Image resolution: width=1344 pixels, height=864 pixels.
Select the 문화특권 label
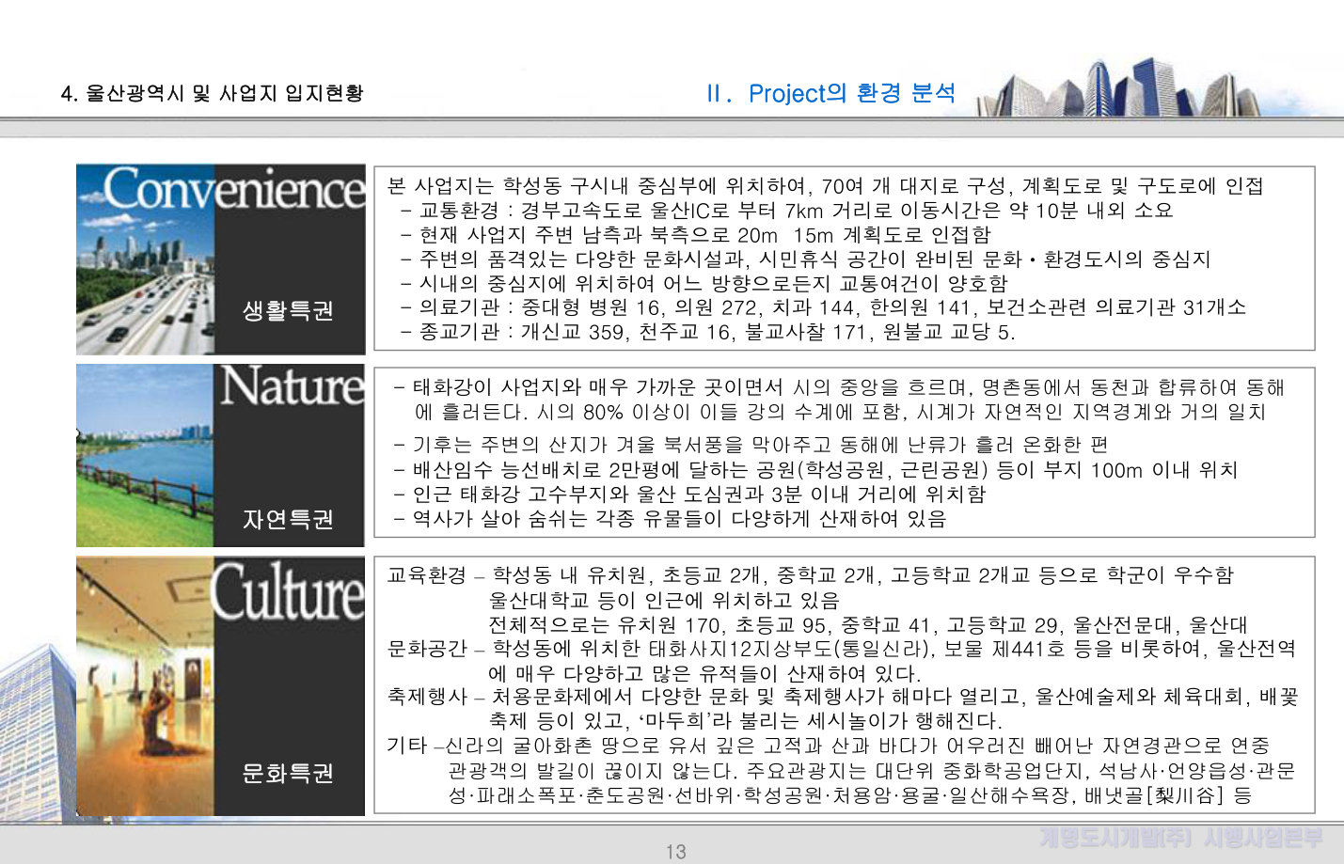pos(288,773)
